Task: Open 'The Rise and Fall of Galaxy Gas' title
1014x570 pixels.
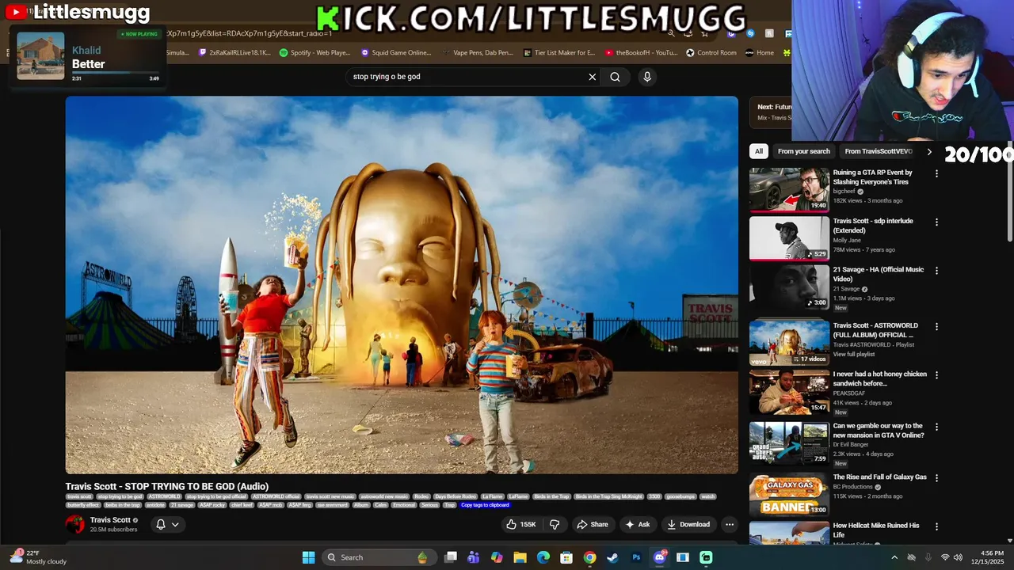Action: coord(879,477)
